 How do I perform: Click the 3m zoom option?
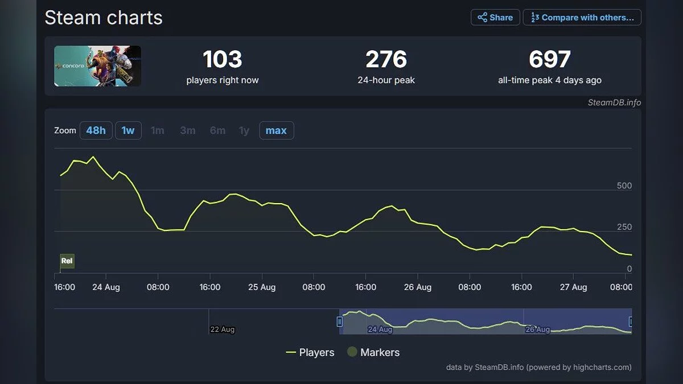pos(188,130)
